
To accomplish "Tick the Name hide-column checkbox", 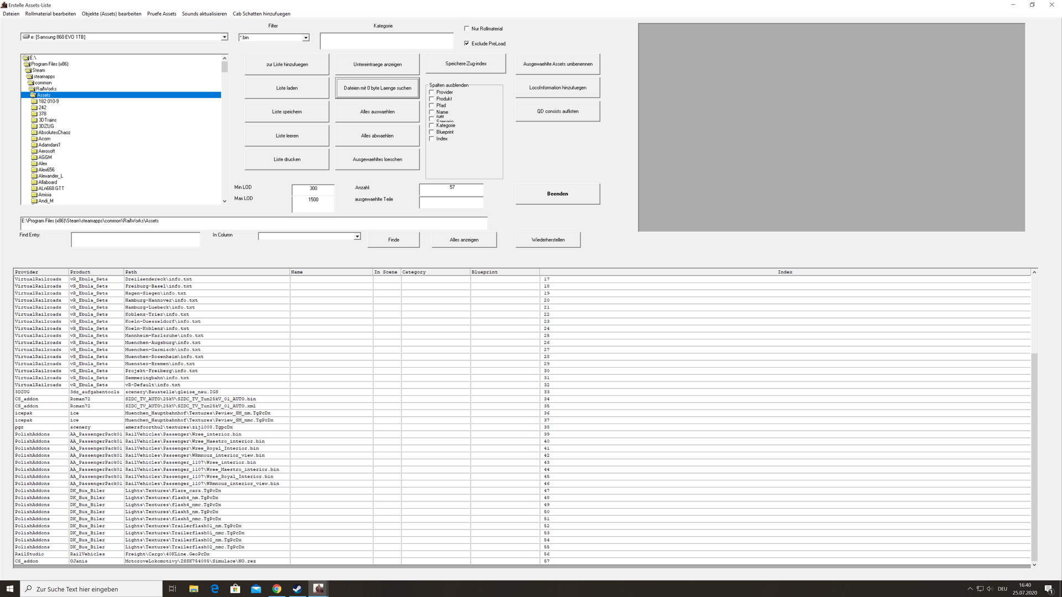I will click(x=432, y=112).
